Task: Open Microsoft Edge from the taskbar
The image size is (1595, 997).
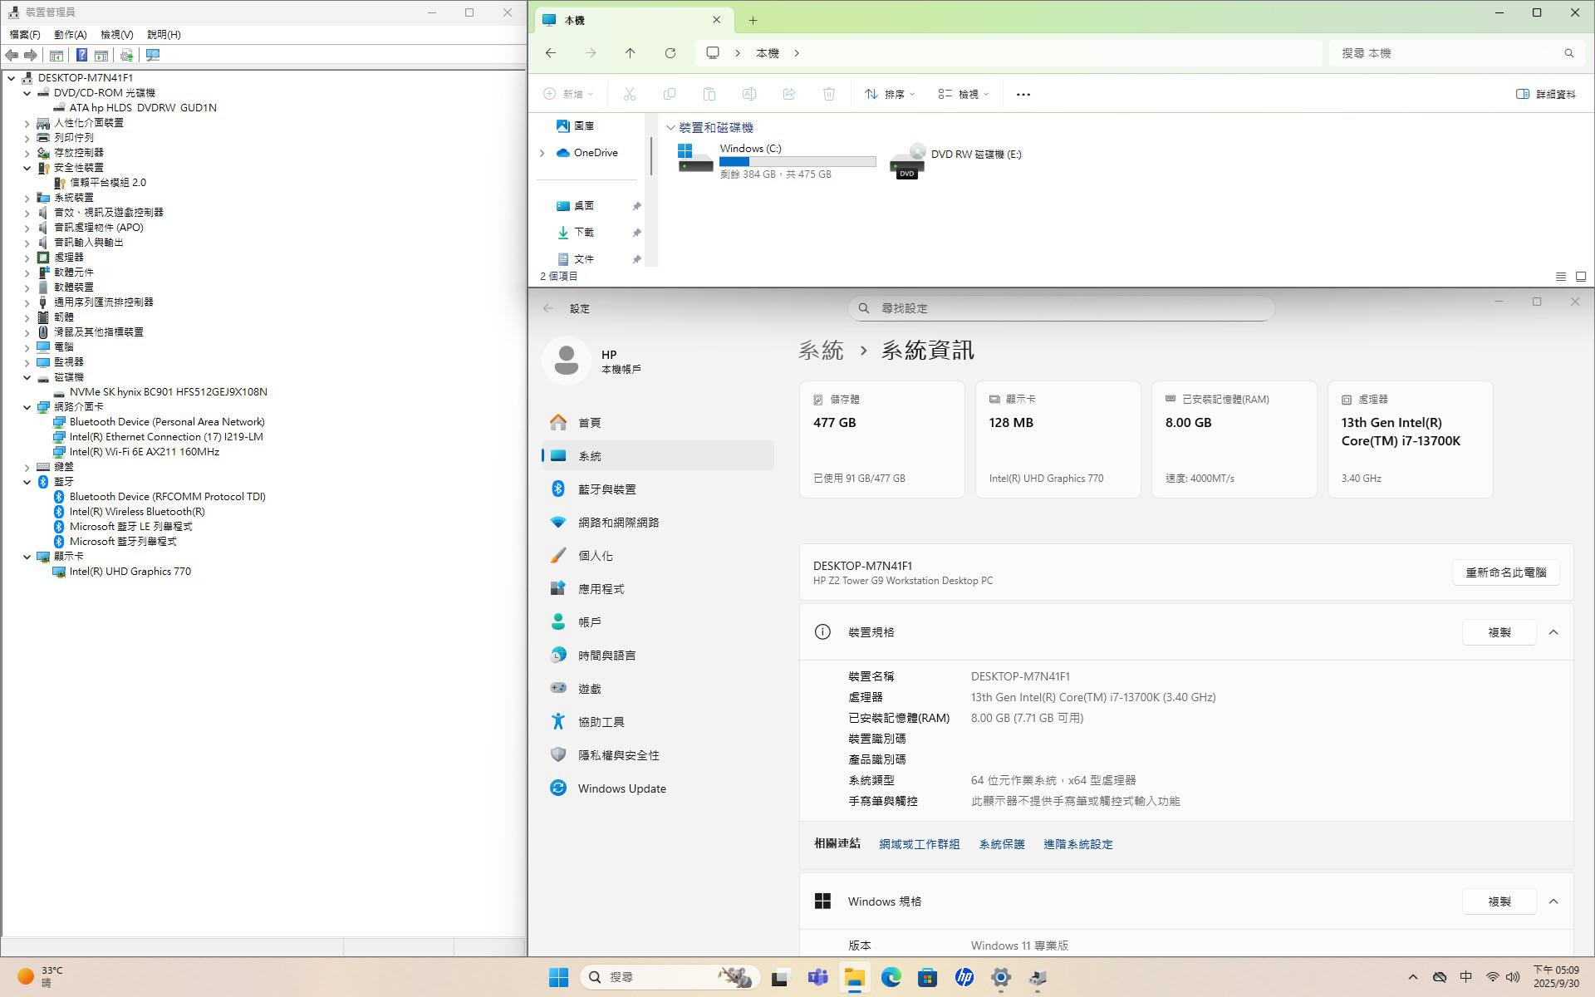Action: click(x=891, y=977)
